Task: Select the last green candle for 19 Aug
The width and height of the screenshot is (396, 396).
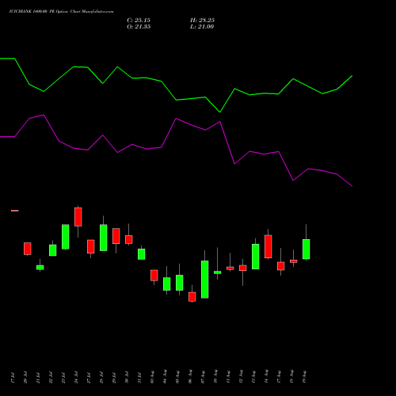Action: (x=307, y=249)
